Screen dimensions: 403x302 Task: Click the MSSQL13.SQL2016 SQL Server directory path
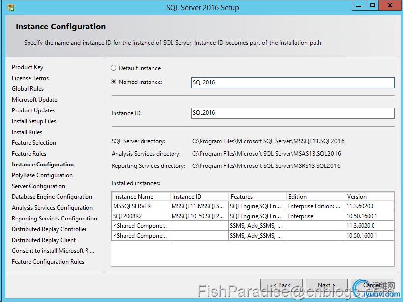268,141
